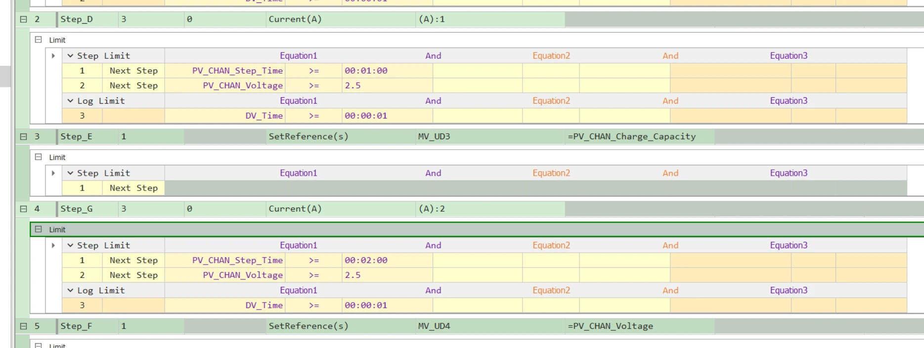Click the MV_UD3 cell

click(x=490, y=137)
